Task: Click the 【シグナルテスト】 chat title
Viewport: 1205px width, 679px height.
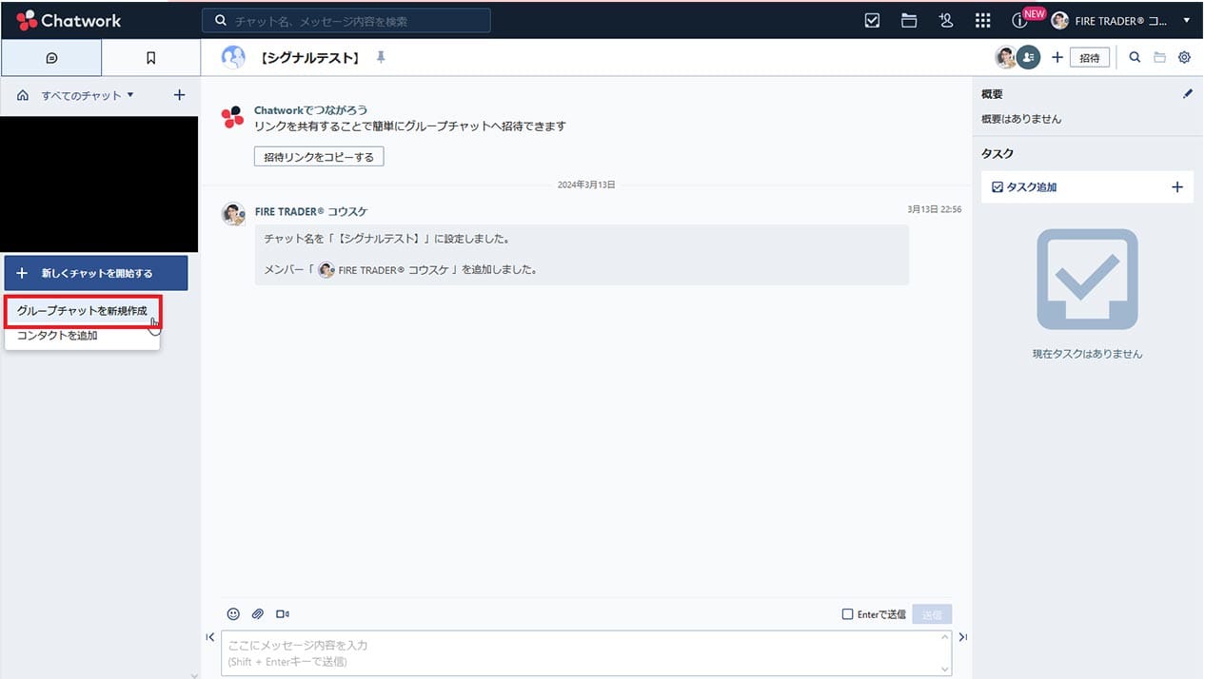Action: tap(309, 58)
